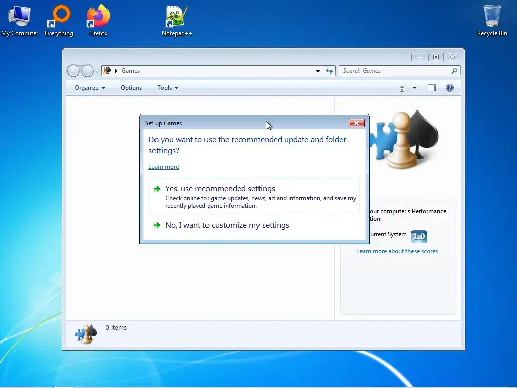Open Learn more about these scores link
Screen dimensions: 517x388
click(x=397, y=251)
